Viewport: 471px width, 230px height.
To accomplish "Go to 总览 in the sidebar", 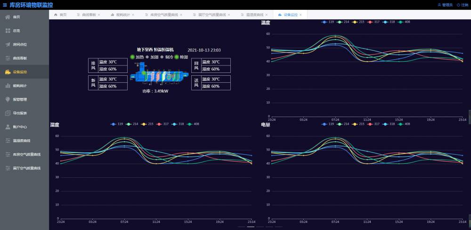I will tap(16, 31).
